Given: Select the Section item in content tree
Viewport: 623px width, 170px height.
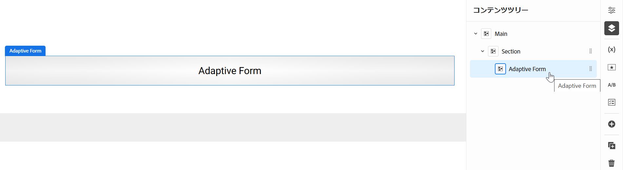Looking at the screenshot, I should [511, 52].
